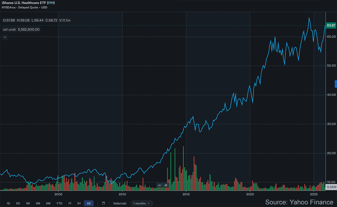Viewport: 337px width, 207px height.
Task: Click the NYSEArca Delayed Quote subtitle
Action: [x=24, y=7]
